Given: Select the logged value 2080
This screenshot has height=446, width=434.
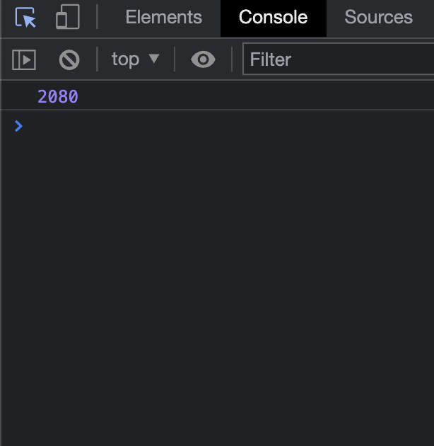Looking at the screenshot, I should (x=58, y=96).
